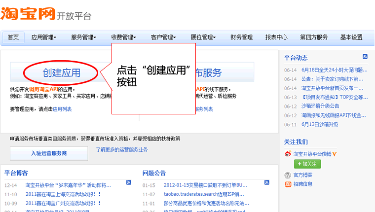Open the 淘宝开放平台微博 link

point(312,154)
